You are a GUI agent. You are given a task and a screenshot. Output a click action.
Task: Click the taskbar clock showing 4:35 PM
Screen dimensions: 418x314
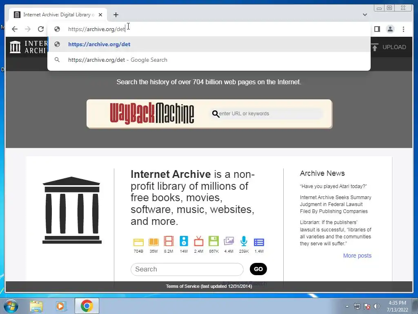[x=398, y=306]
